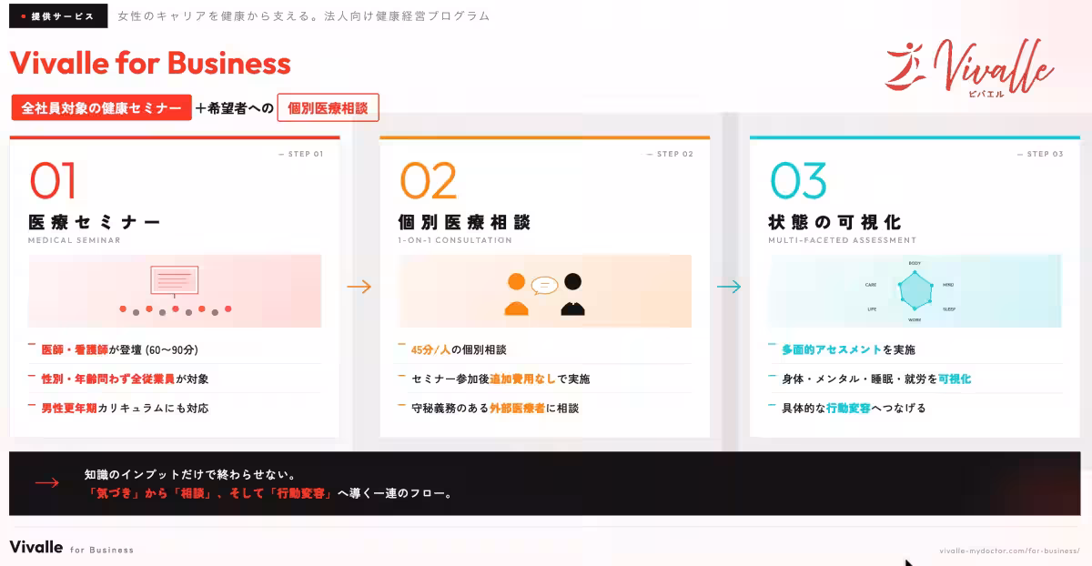1092x566 pixels.
Task: Click the presentation board icon in step 01
Action: (174, 280)
